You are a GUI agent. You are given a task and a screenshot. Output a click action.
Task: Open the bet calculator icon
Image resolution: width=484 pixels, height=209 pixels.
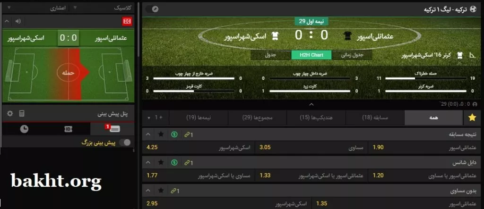(x=22, y=113)
